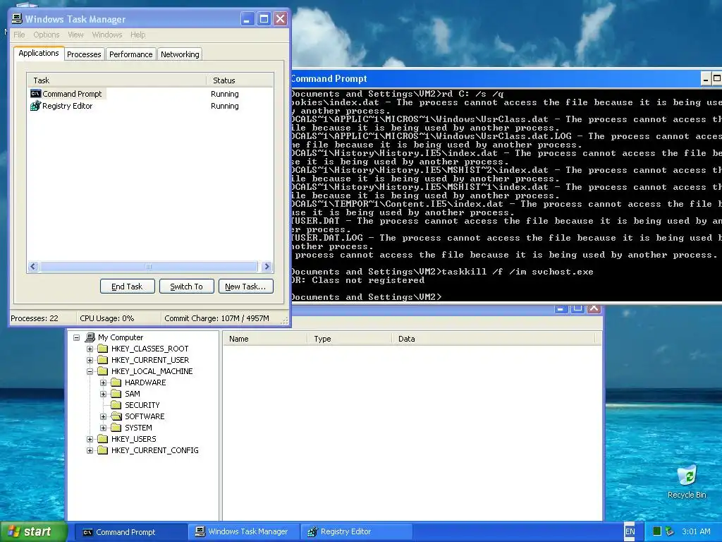Click the open SOFTWARE folder icon
The image size is (722, 542).
click(116, 416)
